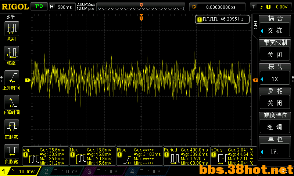294x176 pixels.
Task: Click Vpp Cur: 35.6mV value
Action: tap(52, 150)
